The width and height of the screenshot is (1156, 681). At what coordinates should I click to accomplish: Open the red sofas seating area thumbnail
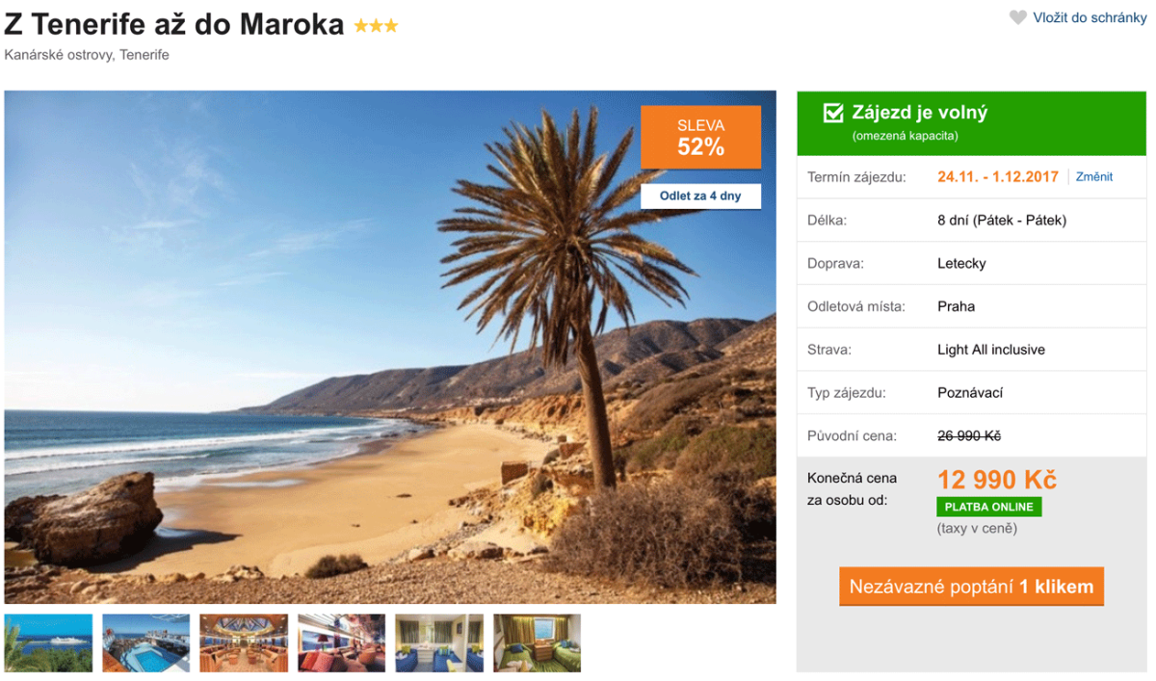click(342, 642)
